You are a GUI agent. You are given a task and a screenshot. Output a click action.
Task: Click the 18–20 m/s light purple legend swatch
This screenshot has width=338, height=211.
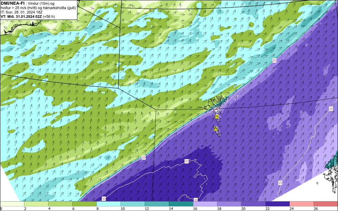click(230, 204)
